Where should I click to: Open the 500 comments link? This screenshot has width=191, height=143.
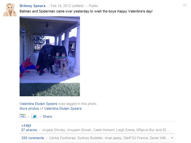click(33, 138)
